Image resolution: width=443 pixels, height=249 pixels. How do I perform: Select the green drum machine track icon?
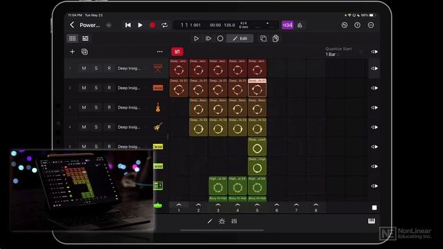(158, 185)
